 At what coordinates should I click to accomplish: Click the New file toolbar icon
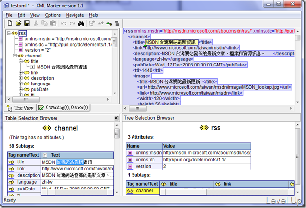[x=10, y=23]
